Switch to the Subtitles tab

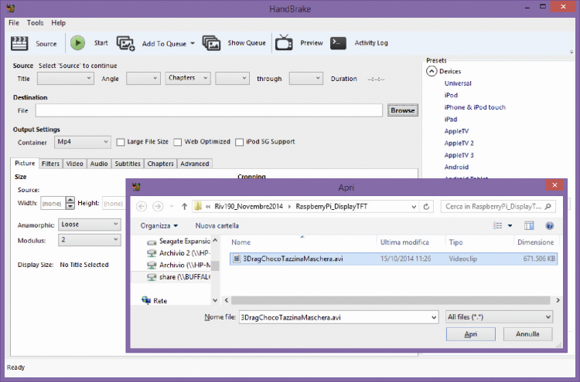click(128, 164)
